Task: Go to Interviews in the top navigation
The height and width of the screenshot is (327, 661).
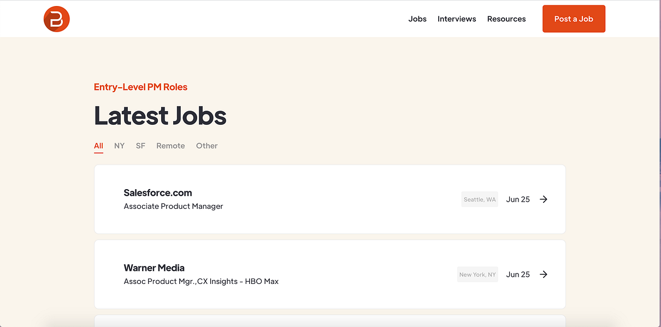Action: [457, 19]
